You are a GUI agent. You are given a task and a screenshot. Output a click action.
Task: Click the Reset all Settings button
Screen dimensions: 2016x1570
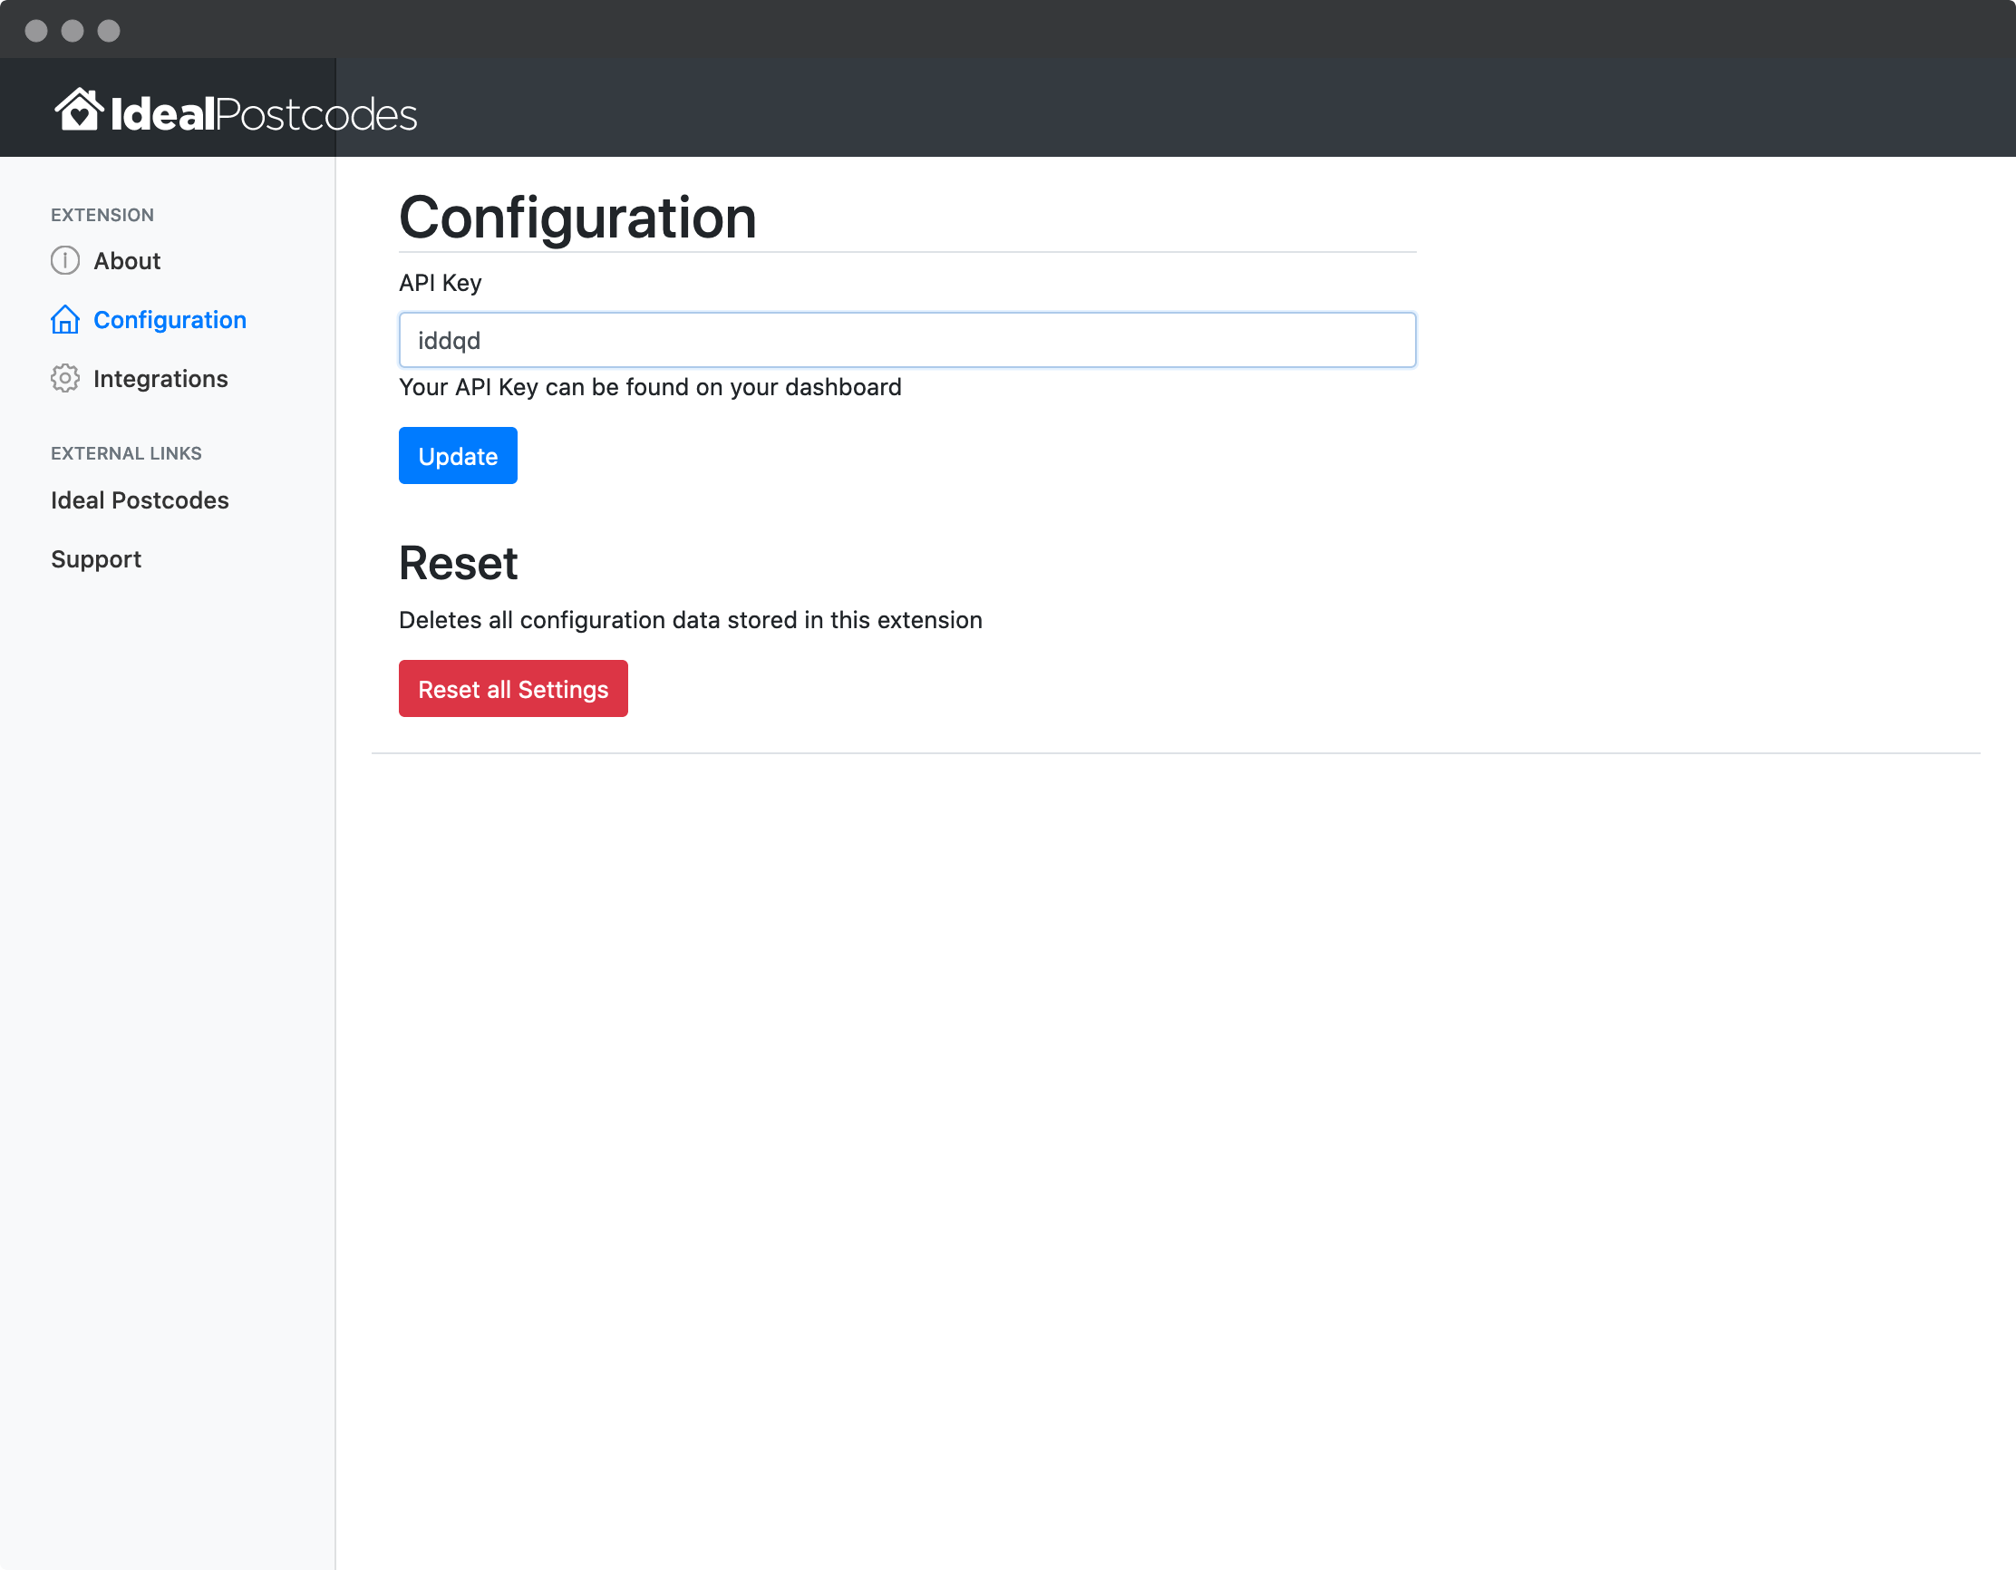[x=512, y=688]
